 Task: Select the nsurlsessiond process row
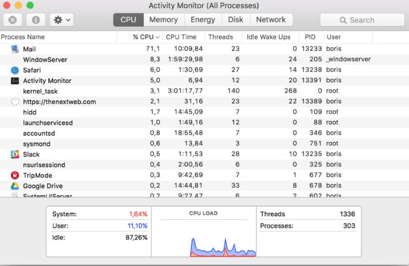[x=204, y=165]
